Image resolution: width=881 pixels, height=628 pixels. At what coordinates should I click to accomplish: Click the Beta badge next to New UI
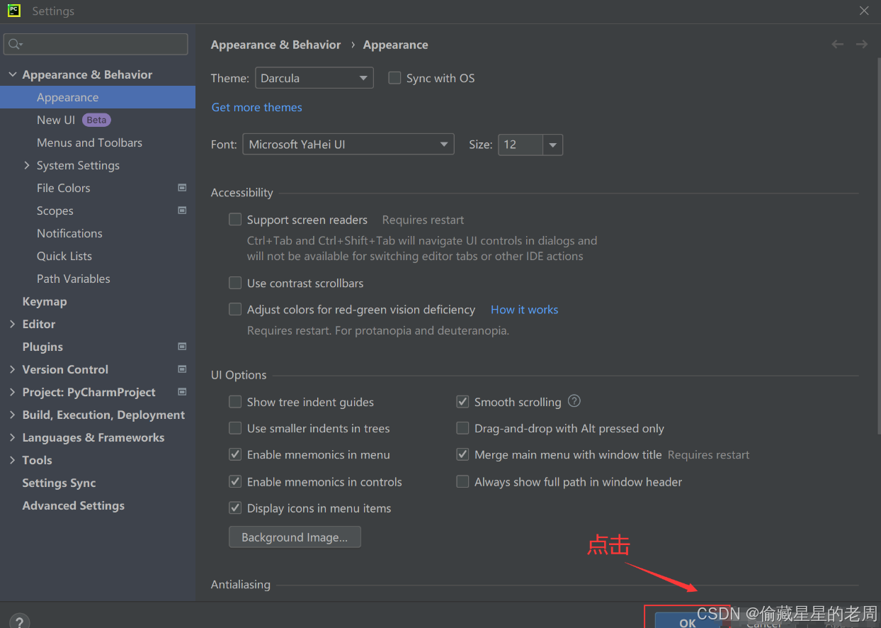pos(96,120)
